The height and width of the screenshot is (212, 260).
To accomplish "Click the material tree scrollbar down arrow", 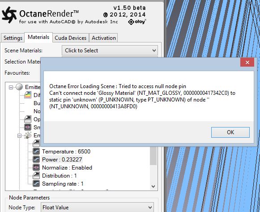I will (x=153, y=187).
